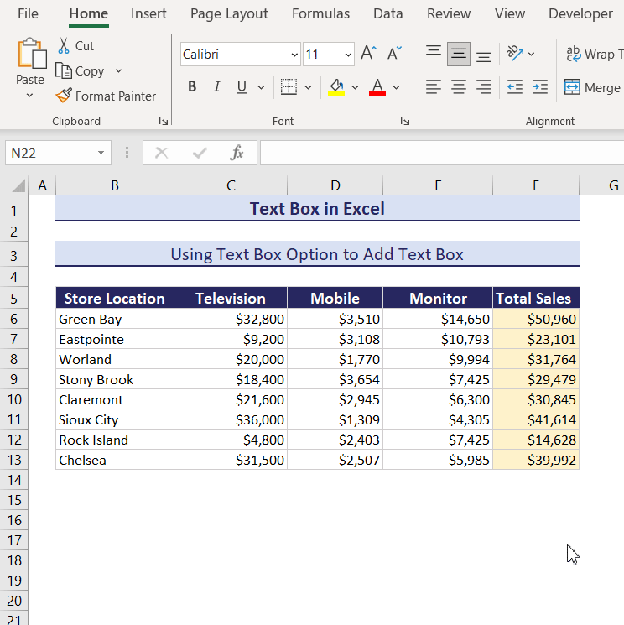Select the Total Sales header cell
Viewport: 624px width, 625px height.
534,298
